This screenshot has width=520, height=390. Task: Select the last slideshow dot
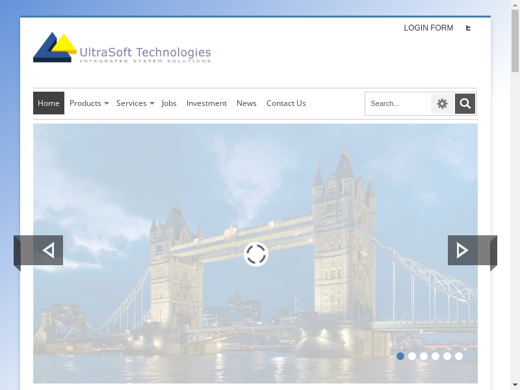pos(459,356)
